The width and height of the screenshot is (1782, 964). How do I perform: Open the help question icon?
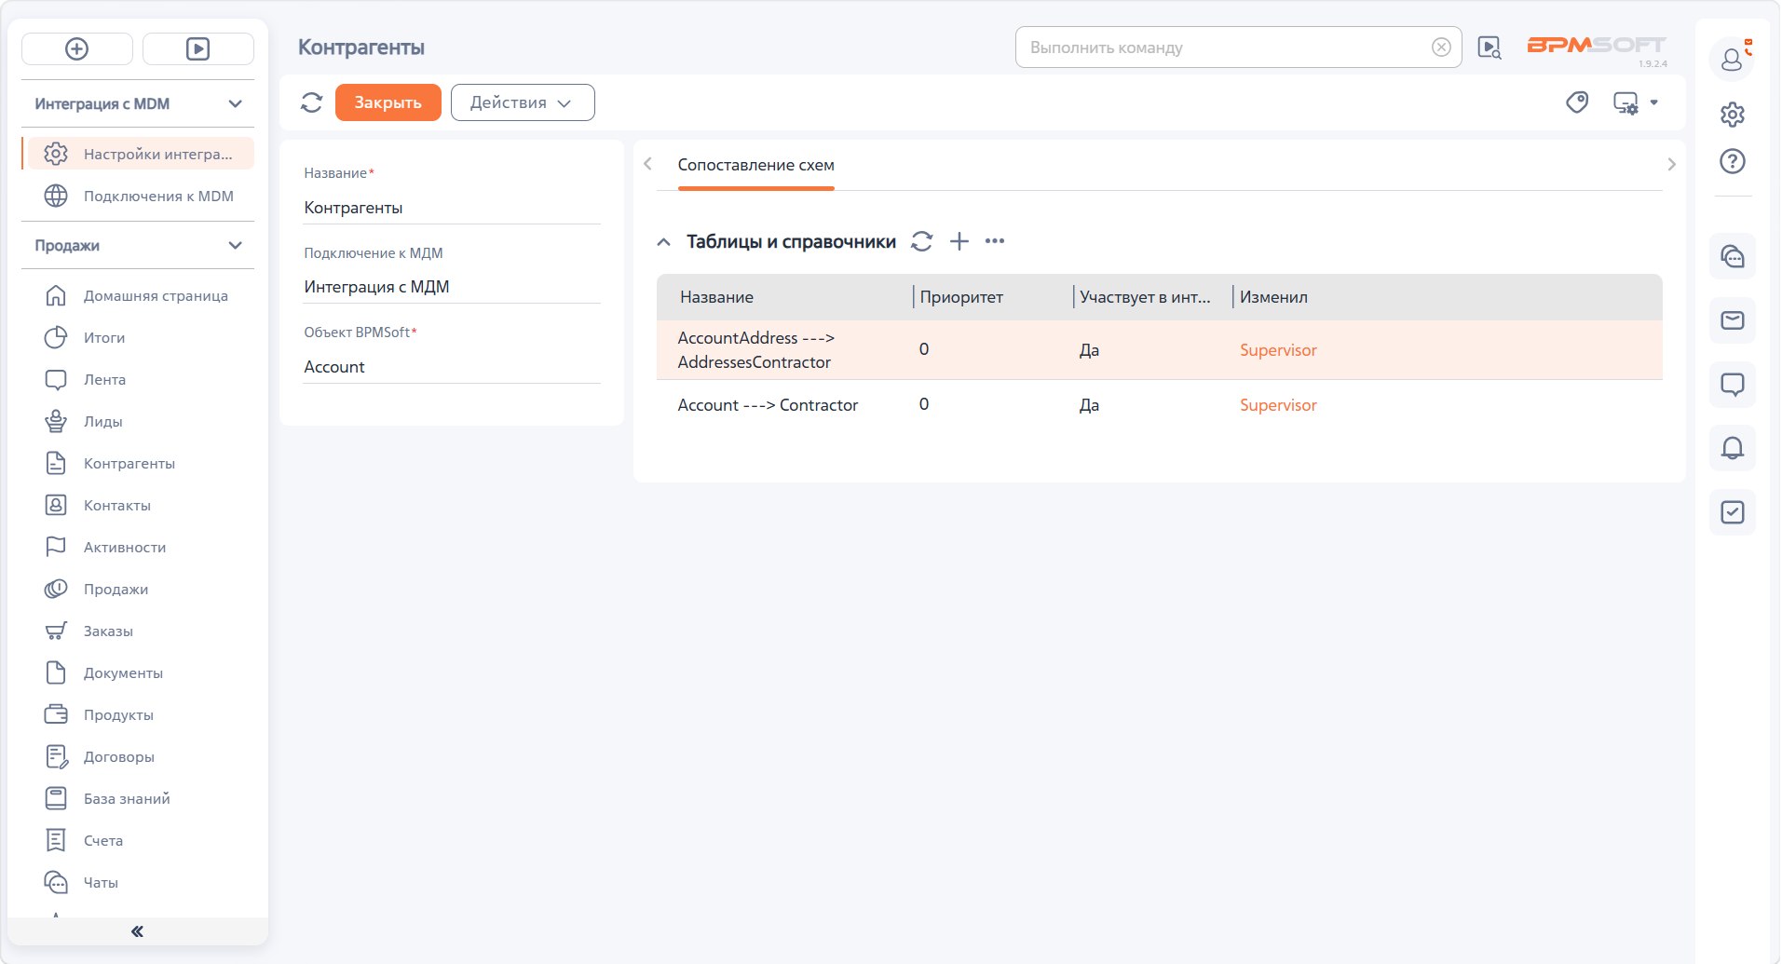pos(1733,161)
